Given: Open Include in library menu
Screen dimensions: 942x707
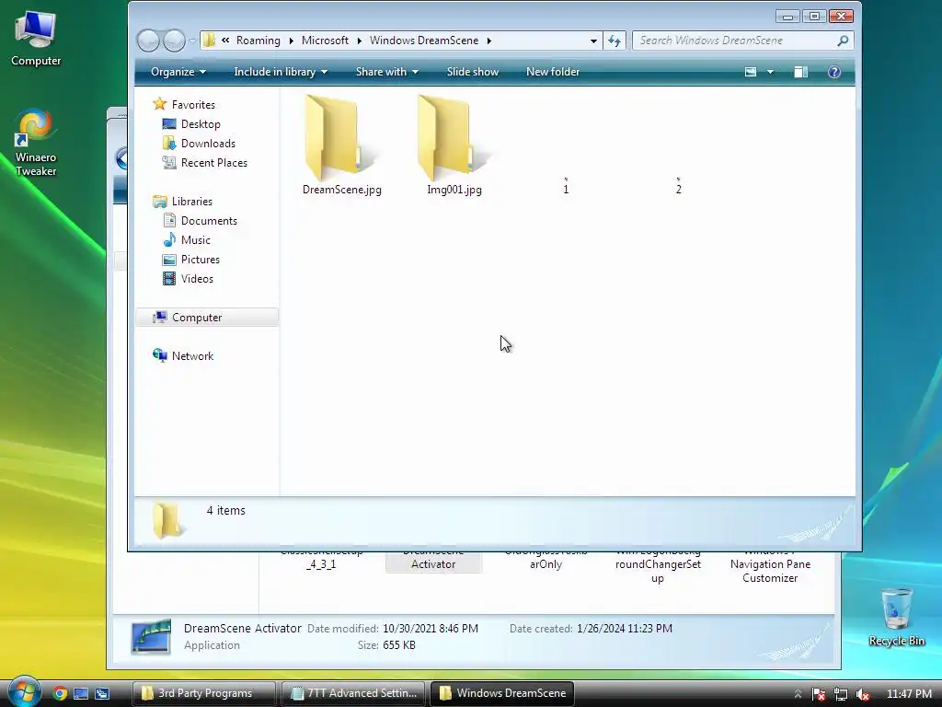Looking at the screenshot, I should (x=280, y=72).
